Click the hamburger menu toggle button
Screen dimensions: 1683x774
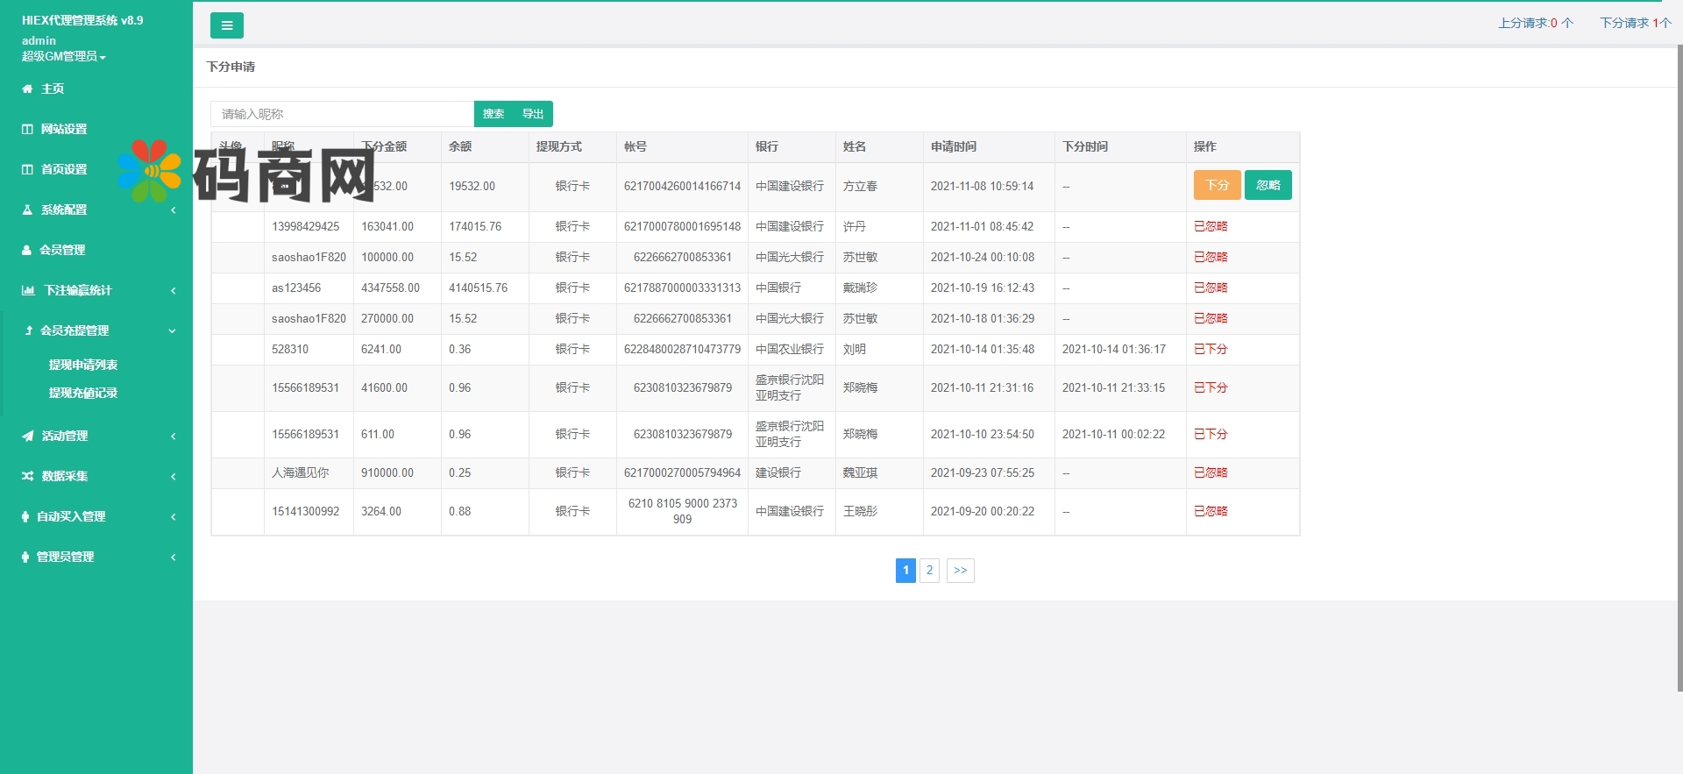coord(226,25)
